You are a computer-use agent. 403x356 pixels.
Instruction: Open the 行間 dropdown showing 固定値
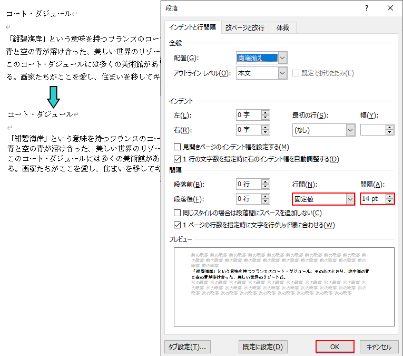(350, 199)
